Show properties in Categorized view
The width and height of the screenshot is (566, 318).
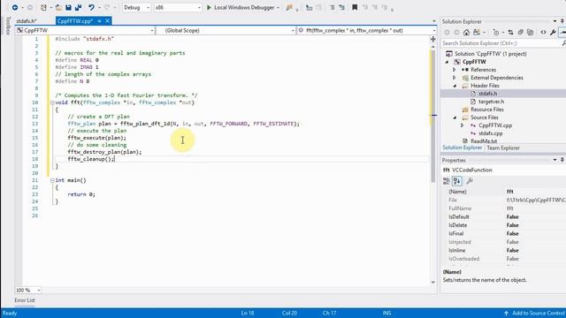click(x=447, y=181)
